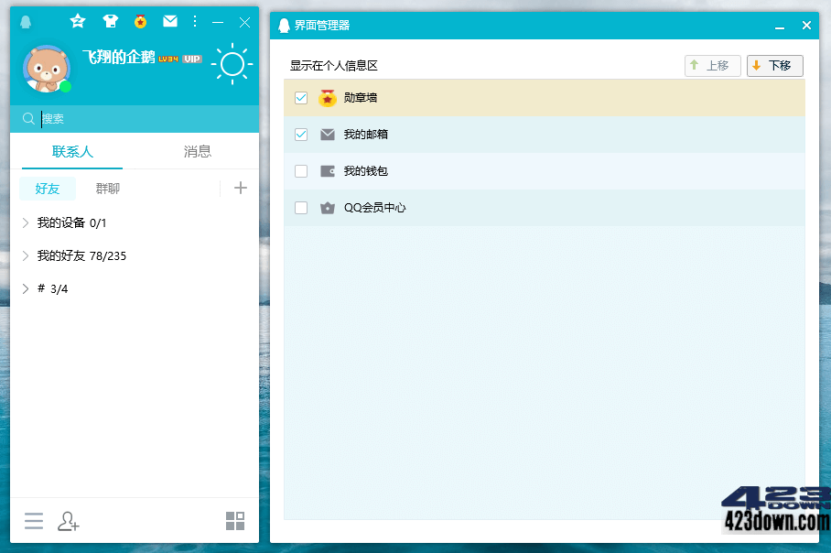
Task: Select the 我的邮箱 row label
Action: (366, 135)
